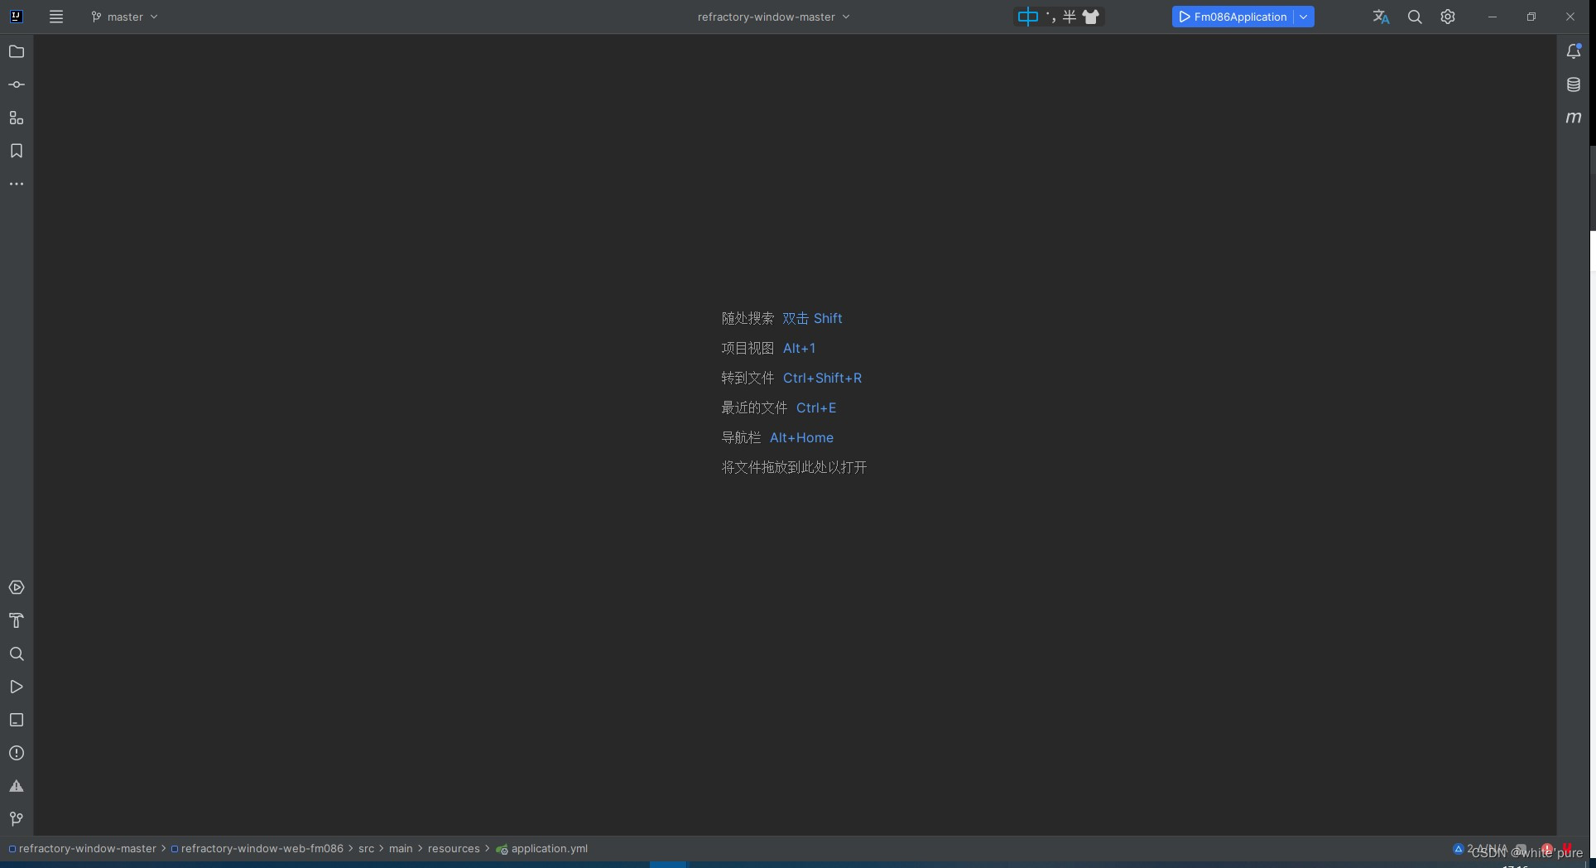Viewport: 1596px width, 868px height.
Task: Open the Structure tool window
Action: tap(17, 118)
